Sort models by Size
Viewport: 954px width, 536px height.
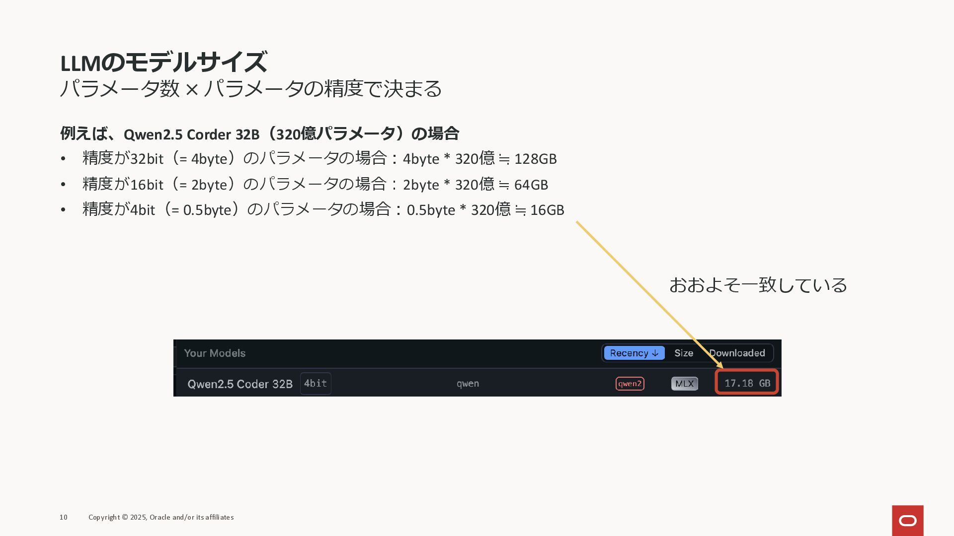click(683, 353)
